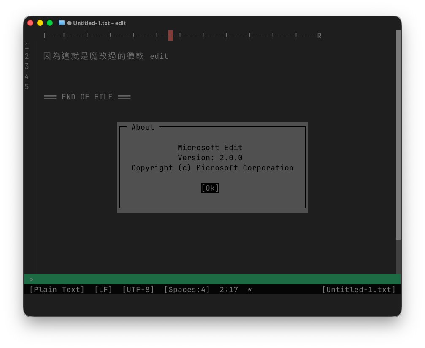Minimize the window with the yellow button
Image resolution: width=425 pixels, height=348 pixels.
[40, 23]
